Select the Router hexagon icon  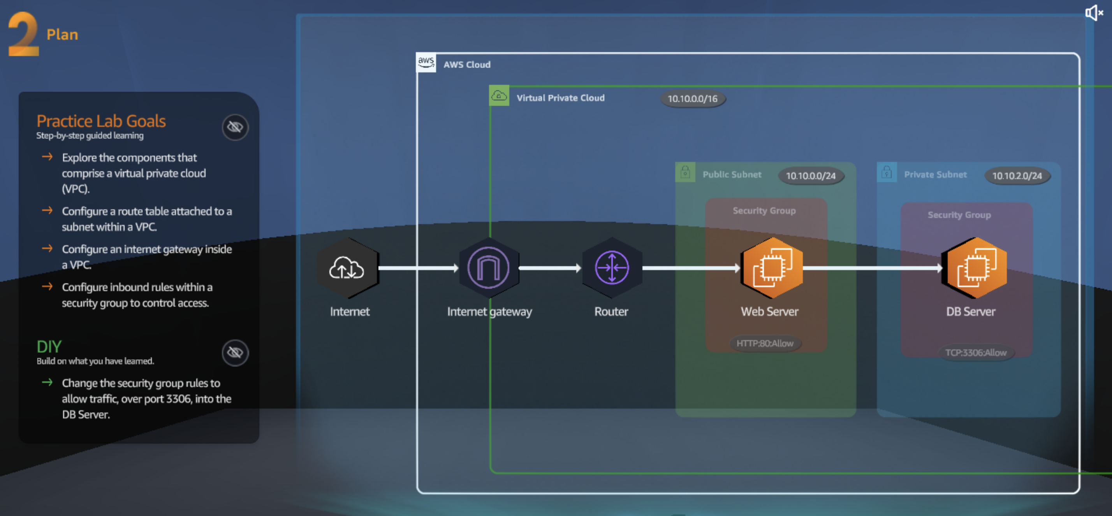coord(612,267)
